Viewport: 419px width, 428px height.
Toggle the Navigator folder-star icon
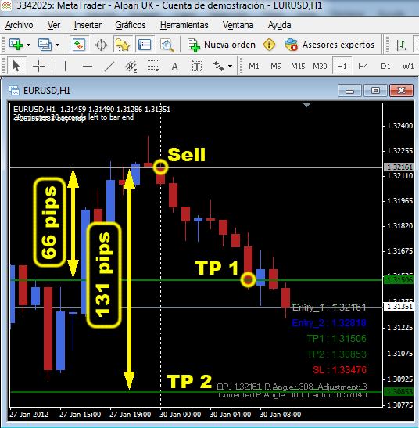coord(123,45)
